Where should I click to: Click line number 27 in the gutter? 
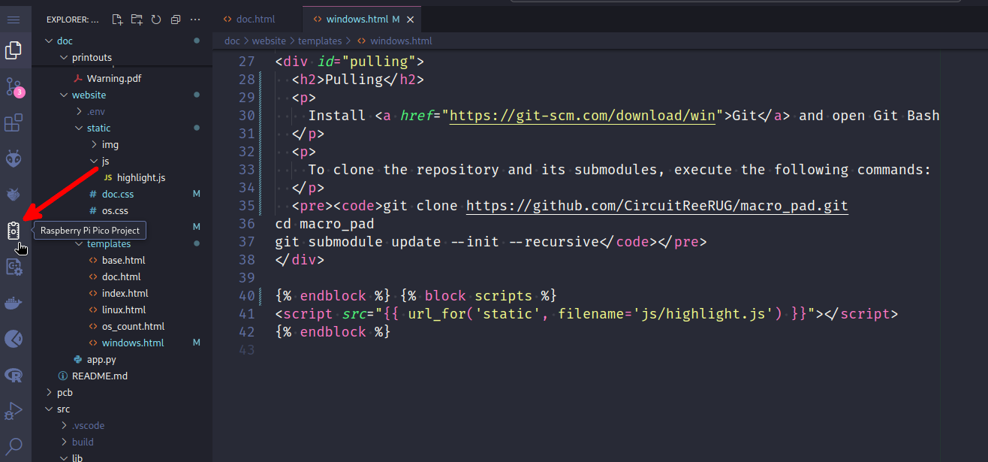[x=245, y=62]
